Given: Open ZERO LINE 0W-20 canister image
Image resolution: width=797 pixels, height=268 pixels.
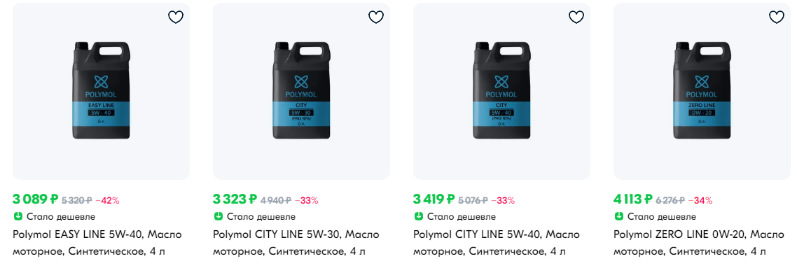Looking at the screenshot, I should 702,91.
